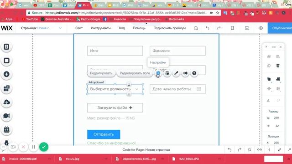The width and height of the screenshot is (292, 164).
Task: Open the Помощь menu
Action: tap(139, 28)
